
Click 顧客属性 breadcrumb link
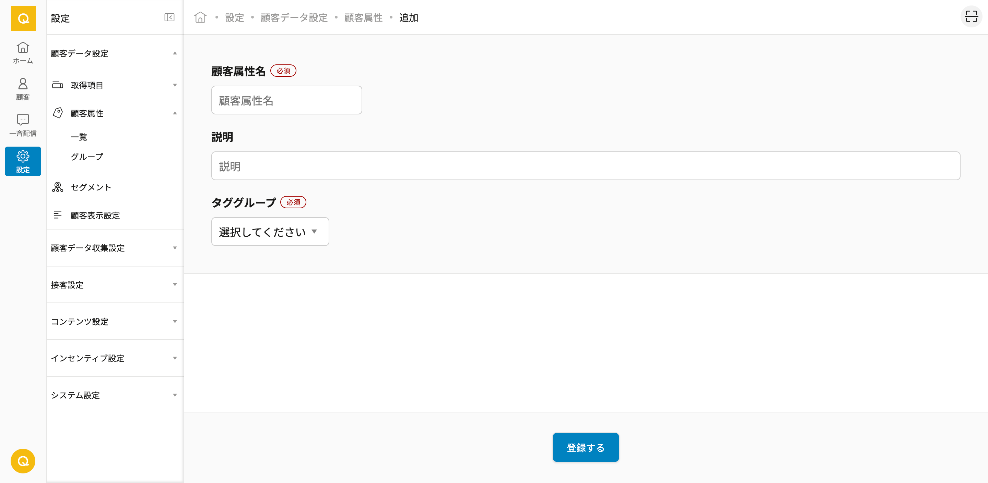[x=363, y=17]
